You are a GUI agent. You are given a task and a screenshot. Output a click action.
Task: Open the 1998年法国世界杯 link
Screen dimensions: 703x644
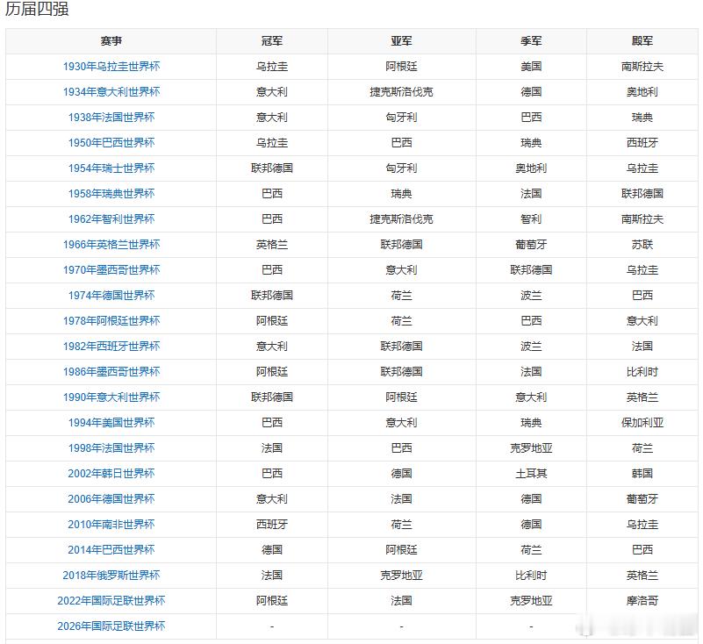click(111, 448)
